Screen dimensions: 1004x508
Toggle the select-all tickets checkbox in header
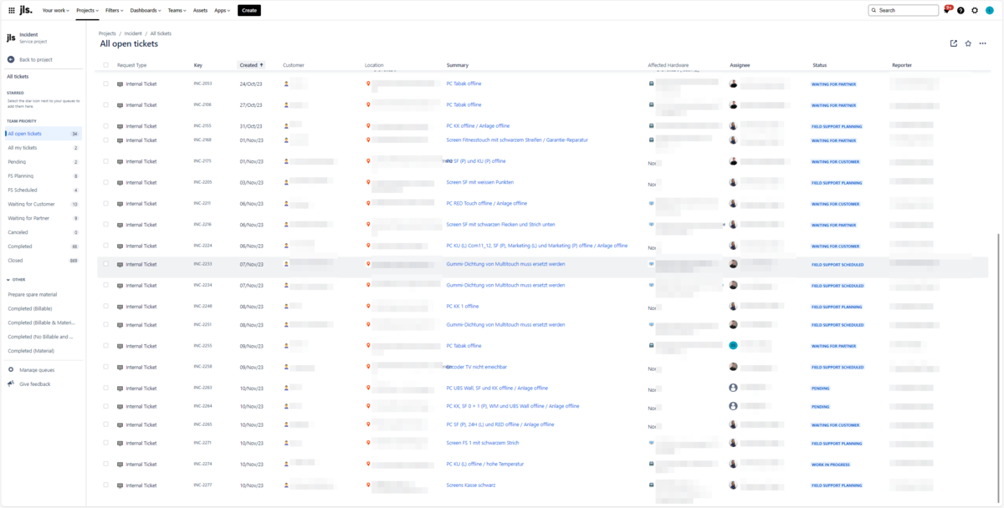point(105,64)
